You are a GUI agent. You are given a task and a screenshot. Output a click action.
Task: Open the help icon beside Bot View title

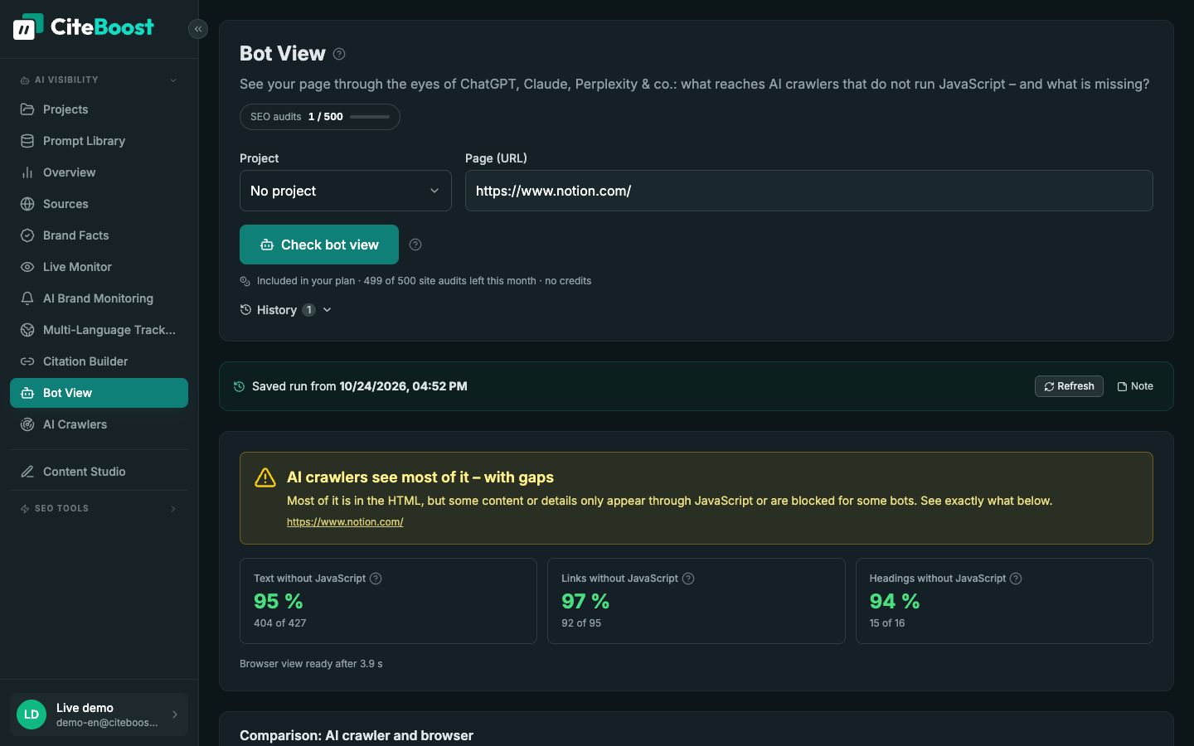click(339, 54)
